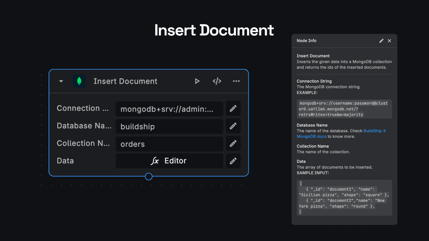Select the Database Name field with buildship
Screen dimensions: 429x241
(x=169, y=127)
